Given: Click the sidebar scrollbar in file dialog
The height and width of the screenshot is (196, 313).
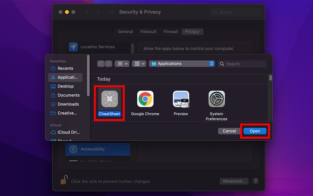Looking at the screenshot, I should tap(88, 76).
